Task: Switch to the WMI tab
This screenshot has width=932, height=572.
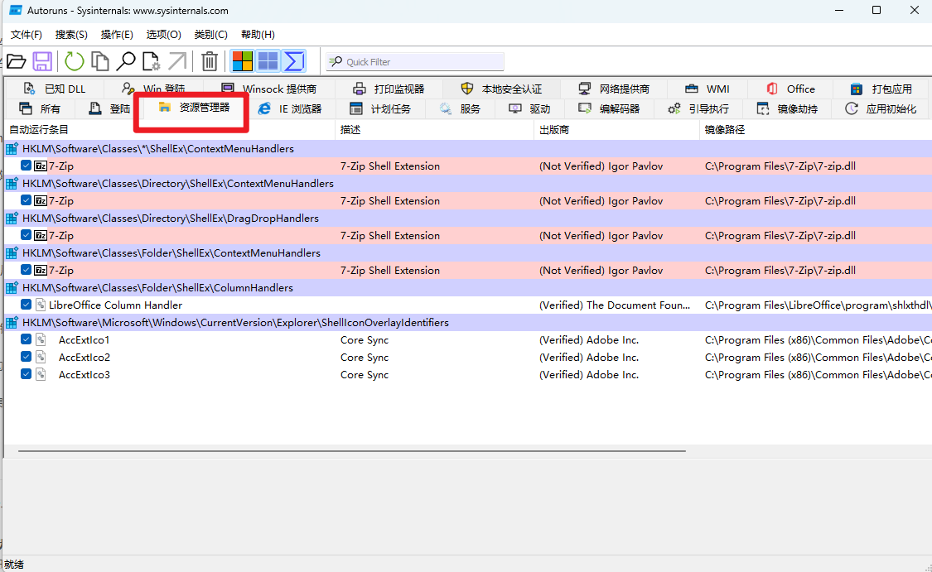Action: coord(707,89)
